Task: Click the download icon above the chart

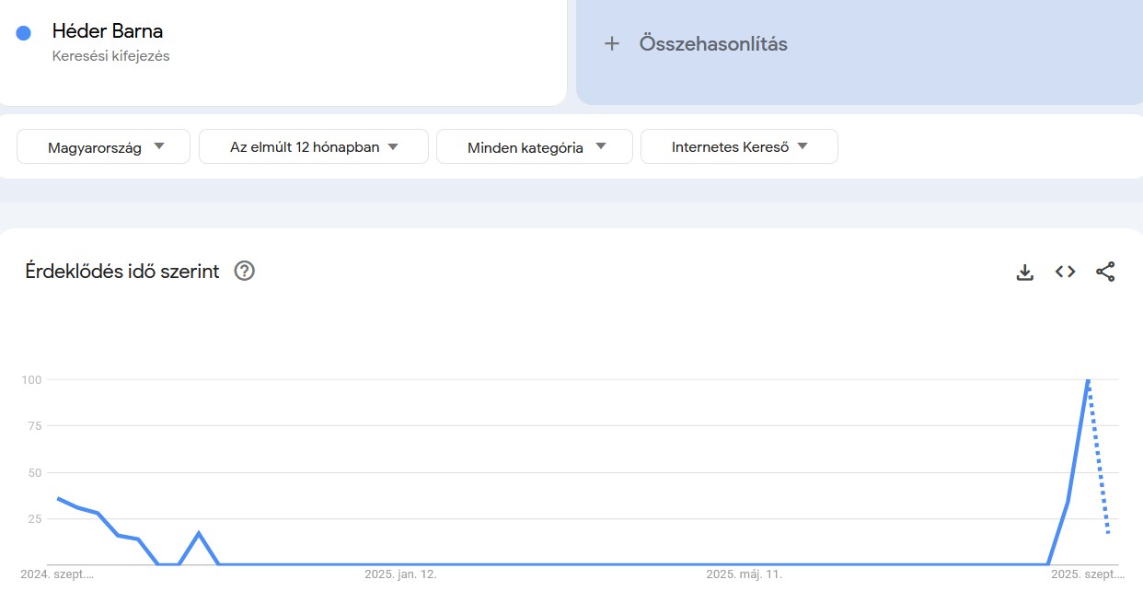Action: (x=1024, y=272)
